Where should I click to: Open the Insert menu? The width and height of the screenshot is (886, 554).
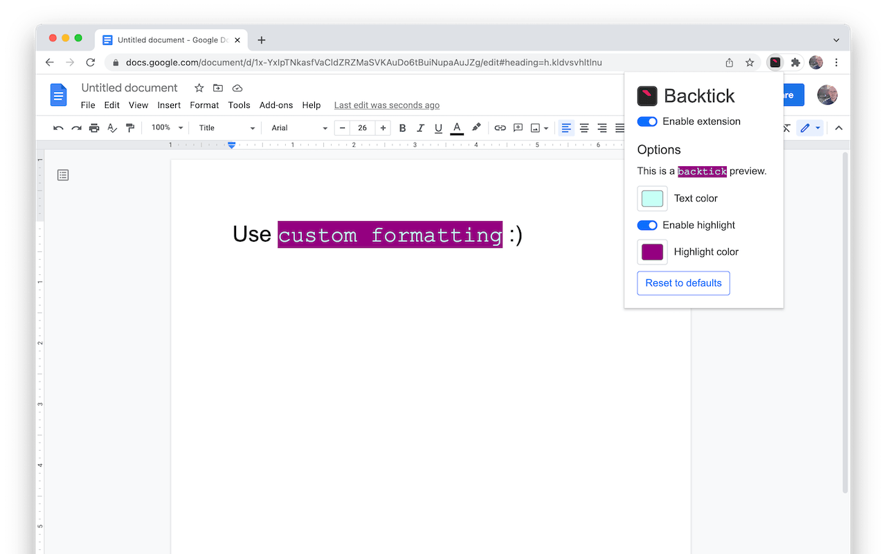pos(169,105)
